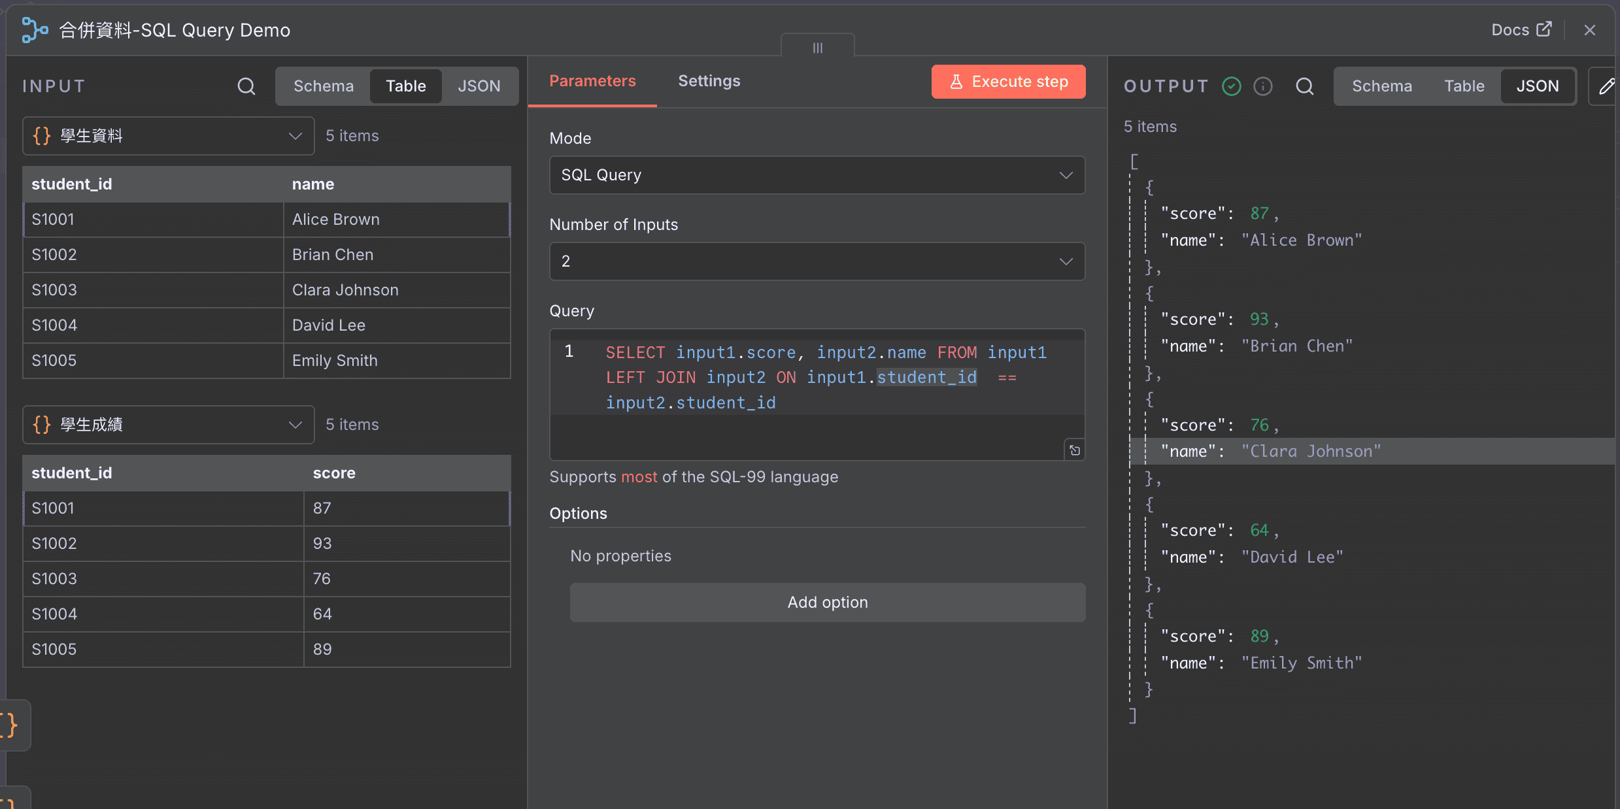This screenshot has width=1620, height=809.
Task: Click the word-wrap icon in the query editor
Action: [x=1074, y=450]
